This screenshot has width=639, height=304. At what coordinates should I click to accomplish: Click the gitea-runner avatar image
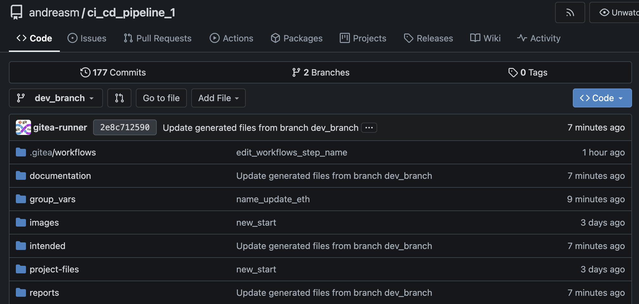tap(23, 127)
